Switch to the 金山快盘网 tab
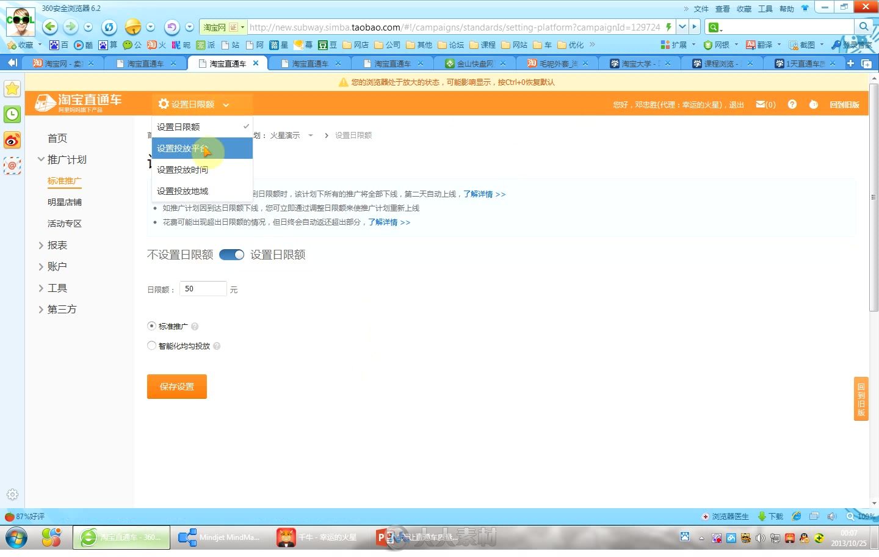Image resolution: width=879 pixels, height=557 pixels. [474, 64]
